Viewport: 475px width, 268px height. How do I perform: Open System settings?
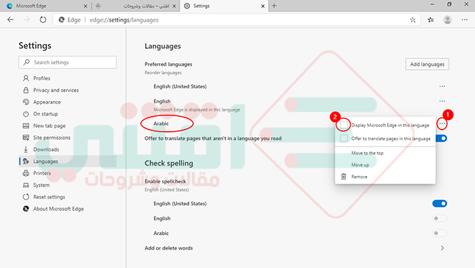click(x=41, y=185)
